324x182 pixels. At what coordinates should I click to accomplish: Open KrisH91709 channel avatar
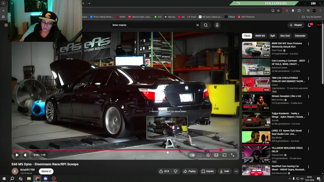(x=15, y=171)
